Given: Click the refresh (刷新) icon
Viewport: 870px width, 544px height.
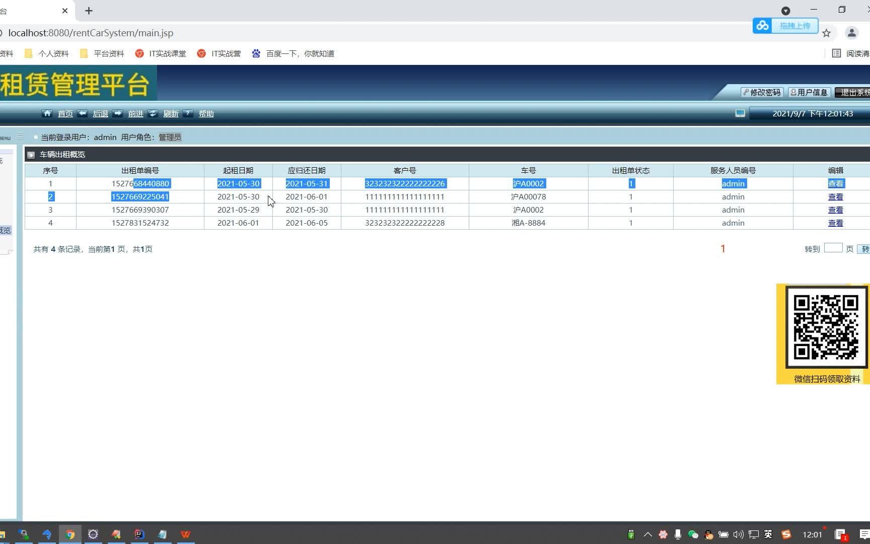Looking at the screenshot, I should (x=153, y=113).
